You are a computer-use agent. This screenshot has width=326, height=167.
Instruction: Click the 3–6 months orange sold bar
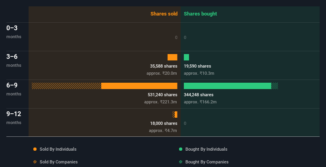click(172, 57)
